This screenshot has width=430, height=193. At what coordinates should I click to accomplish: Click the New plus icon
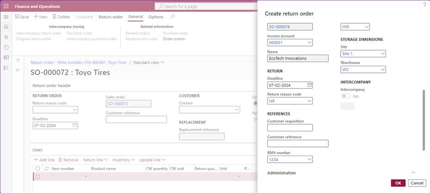[x=36, y=17]
